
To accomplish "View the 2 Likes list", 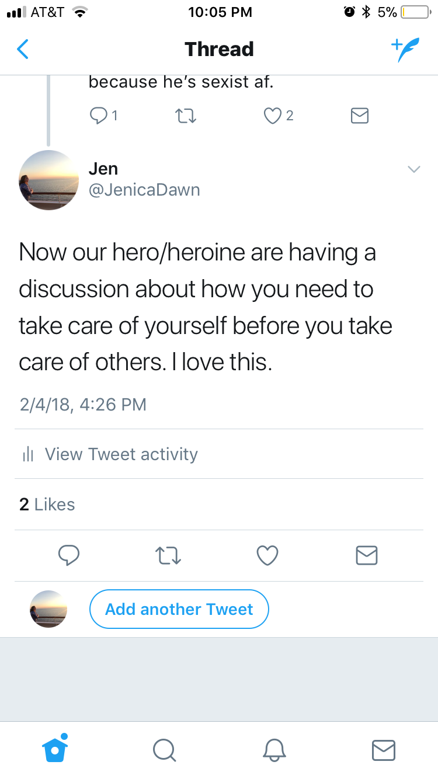I will click(x=47, y=505).
